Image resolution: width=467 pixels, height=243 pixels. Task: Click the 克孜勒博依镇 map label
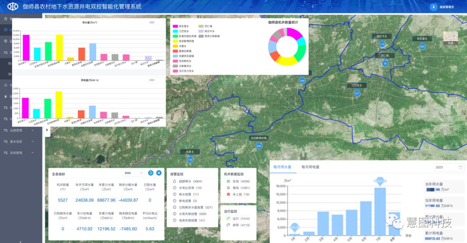[259, 138]
